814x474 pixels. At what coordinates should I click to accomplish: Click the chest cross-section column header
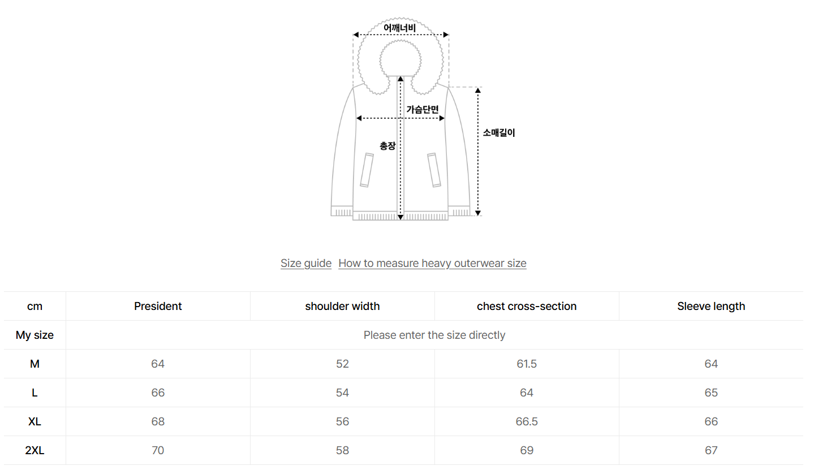527,306
